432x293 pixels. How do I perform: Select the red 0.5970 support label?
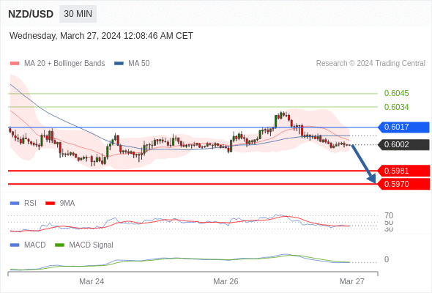pyautogui.click(x=403, y=184)
